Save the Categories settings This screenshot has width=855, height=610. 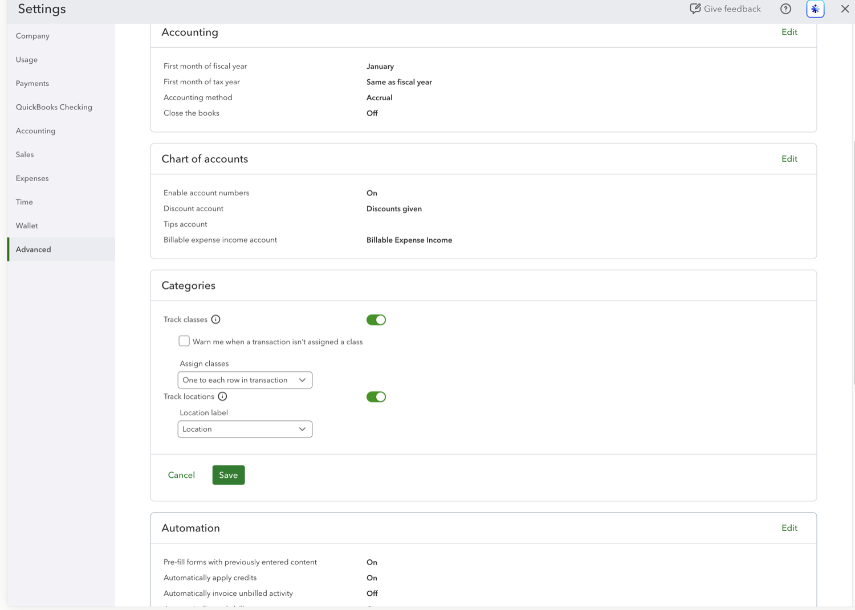(229, 475)
